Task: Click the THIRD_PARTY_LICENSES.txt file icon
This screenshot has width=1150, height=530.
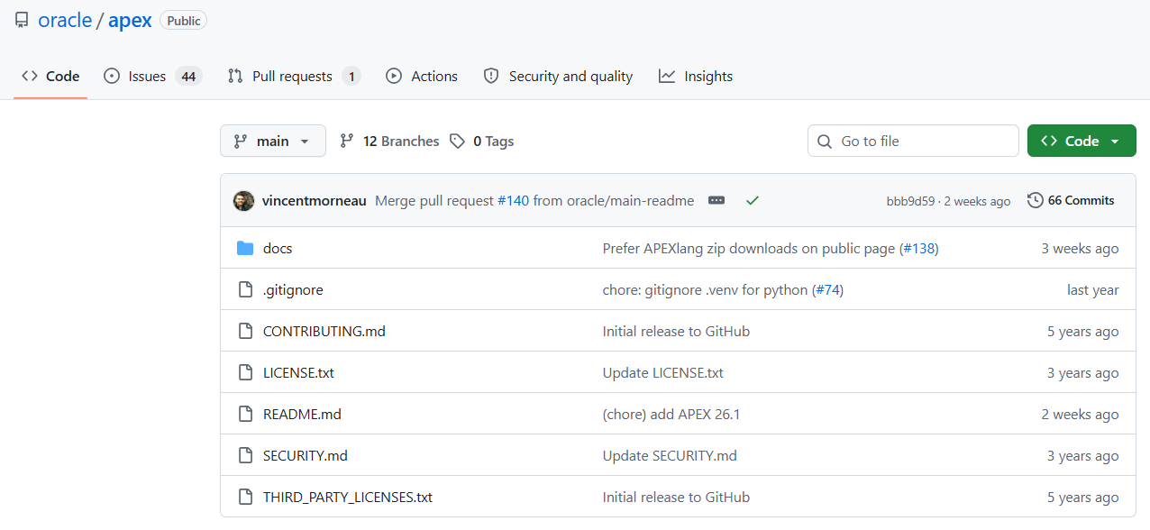Action: [245, 497]
